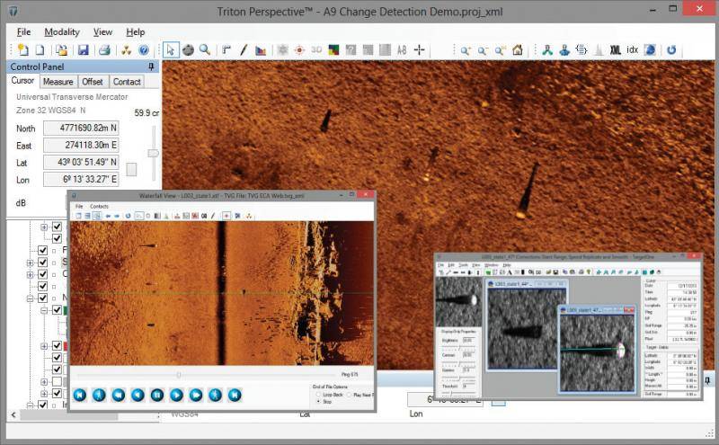Select the arrow pointer tool
Viewport: 719px width, 445px height.
point(171,50)
